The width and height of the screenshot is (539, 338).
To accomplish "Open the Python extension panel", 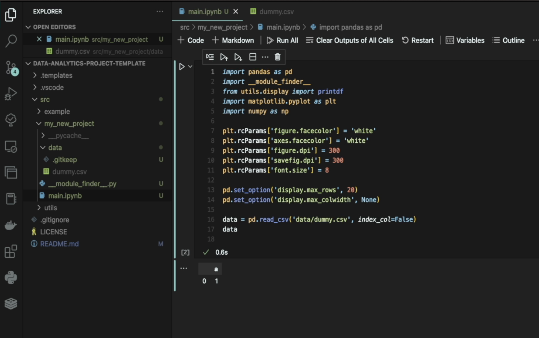I will point(11,278).
